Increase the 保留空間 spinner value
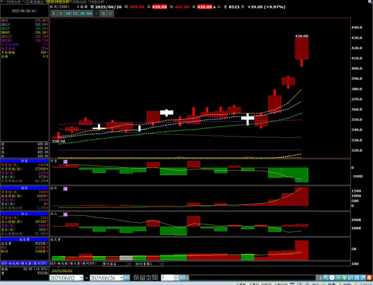The width and height of the screenshot is (373, 285). tap(176, 276)
